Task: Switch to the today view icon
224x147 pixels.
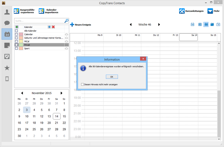Action: (x=192, y=24)
